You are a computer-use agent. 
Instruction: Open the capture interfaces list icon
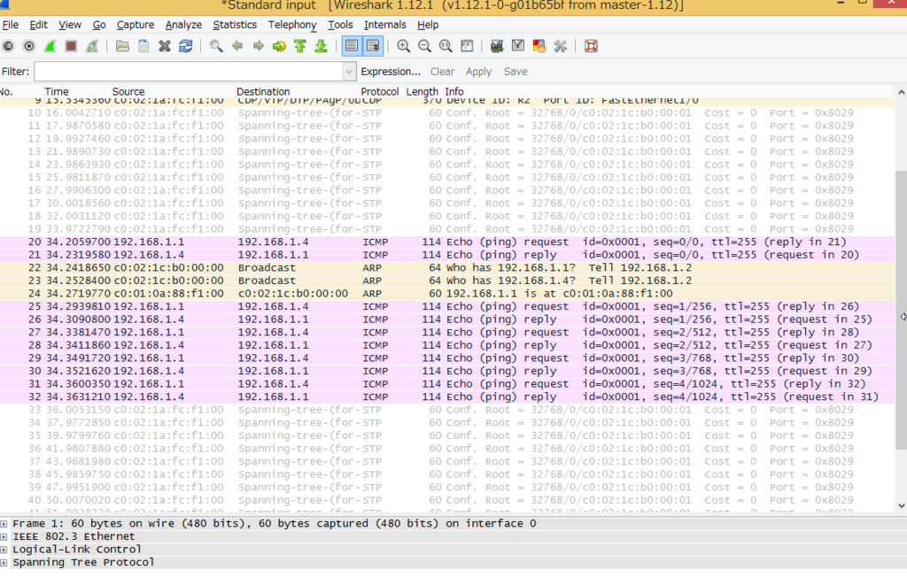click(8, 46)
